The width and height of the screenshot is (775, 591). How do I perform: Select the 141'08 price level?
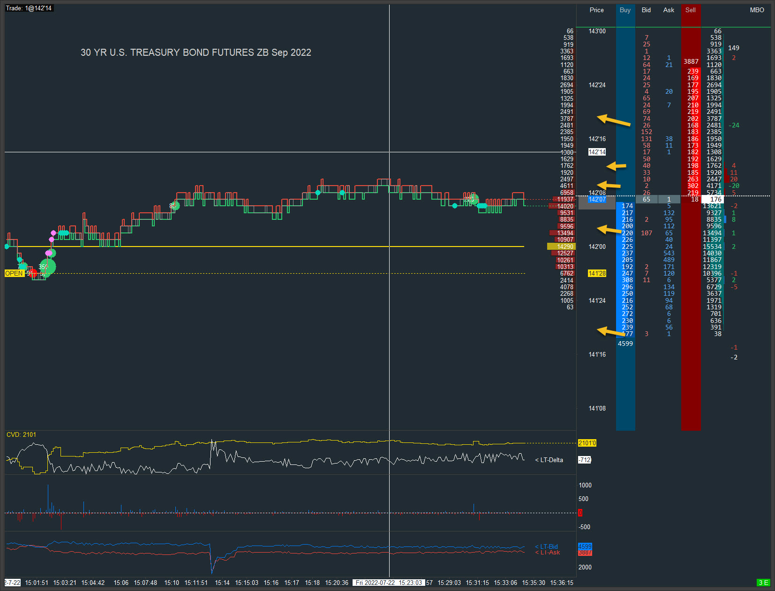(597, 408)
